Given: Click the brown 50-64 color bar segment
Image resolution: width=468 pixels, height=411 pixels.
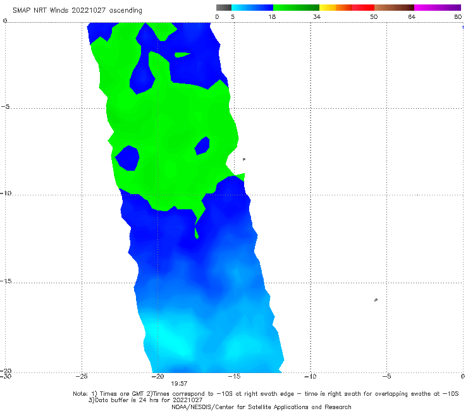Looking at the screenshot, I should pyautogui.click(x=394, y=8).
